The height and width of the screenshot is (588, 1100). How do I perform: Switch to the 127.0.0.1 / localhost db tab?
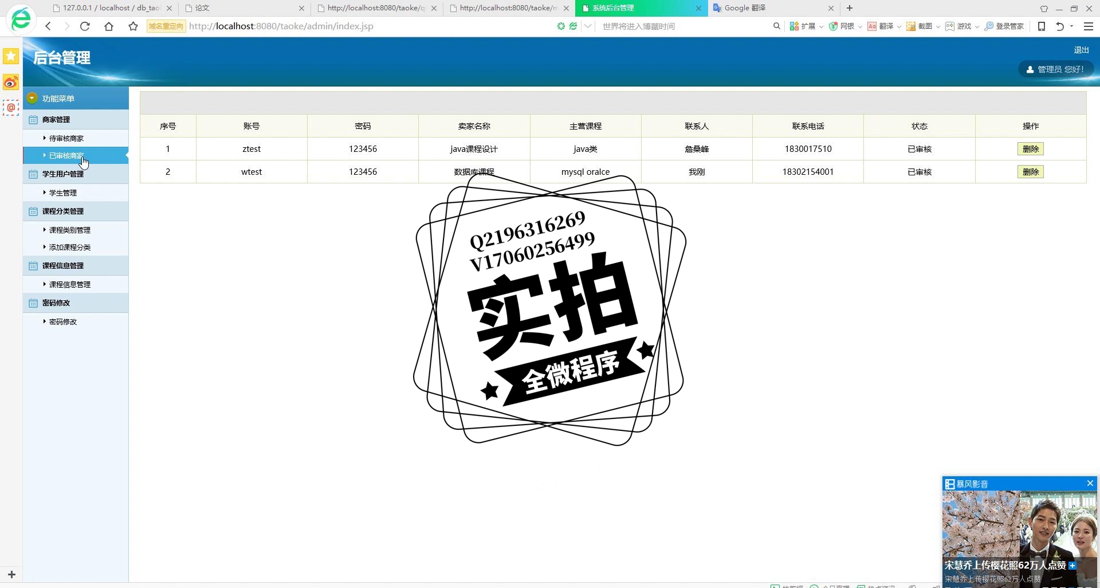(111, 8)
